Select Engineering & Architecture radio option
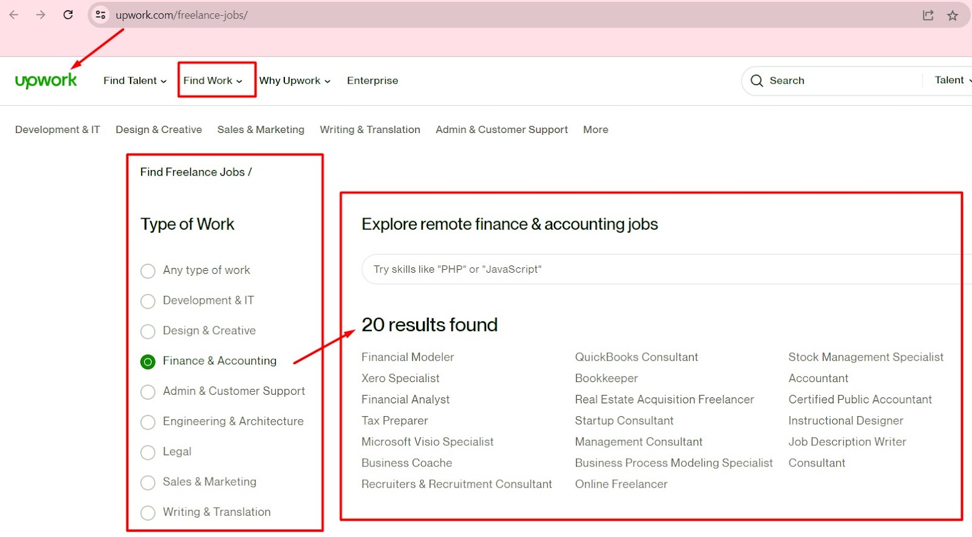Viewport: 972px width, 537px height. click(x=148, y=422)
